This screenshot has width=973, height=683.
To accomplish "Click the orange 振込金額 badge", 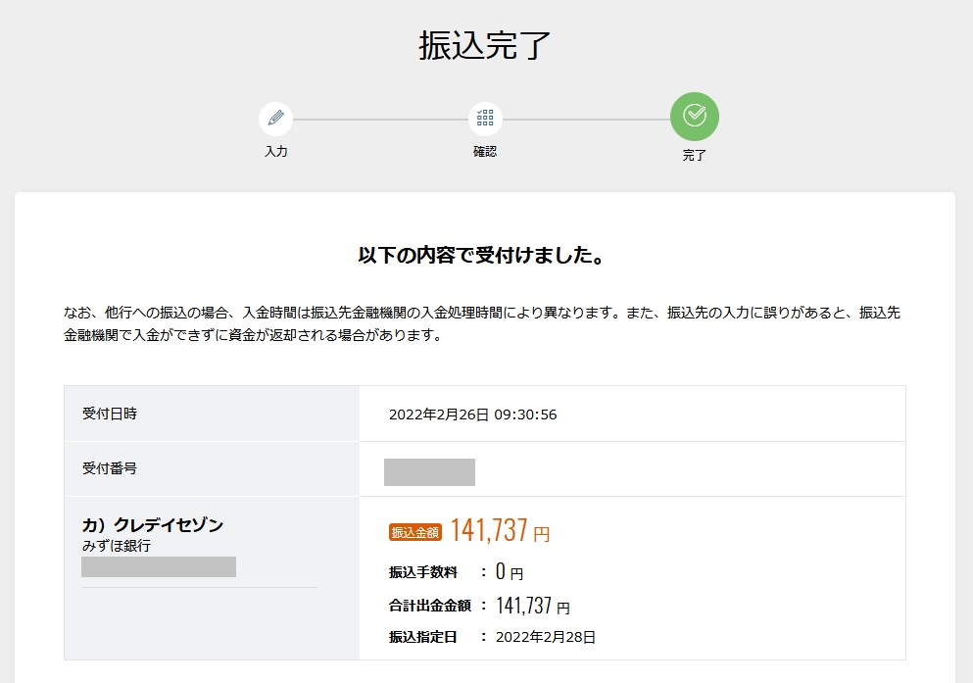I will 415,532.
